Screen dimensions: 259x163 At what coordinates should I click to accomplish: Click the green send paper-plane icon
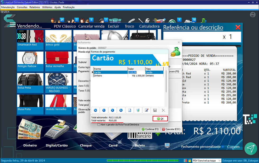[251, 149]
